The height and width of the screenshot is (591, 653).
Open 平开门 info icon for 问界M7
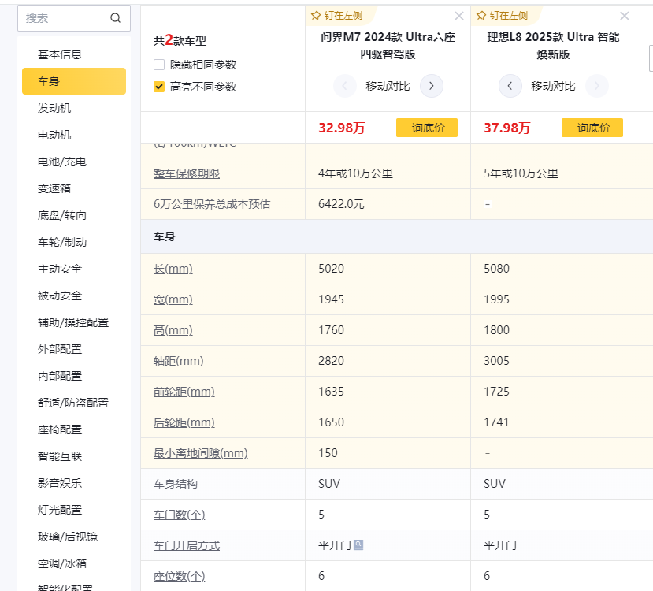358,545
